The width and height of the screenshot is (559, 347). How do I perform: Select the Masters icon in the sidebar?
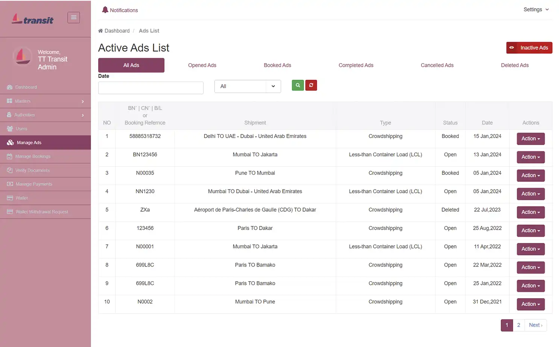pyautogui.click(x=9, y=101)
